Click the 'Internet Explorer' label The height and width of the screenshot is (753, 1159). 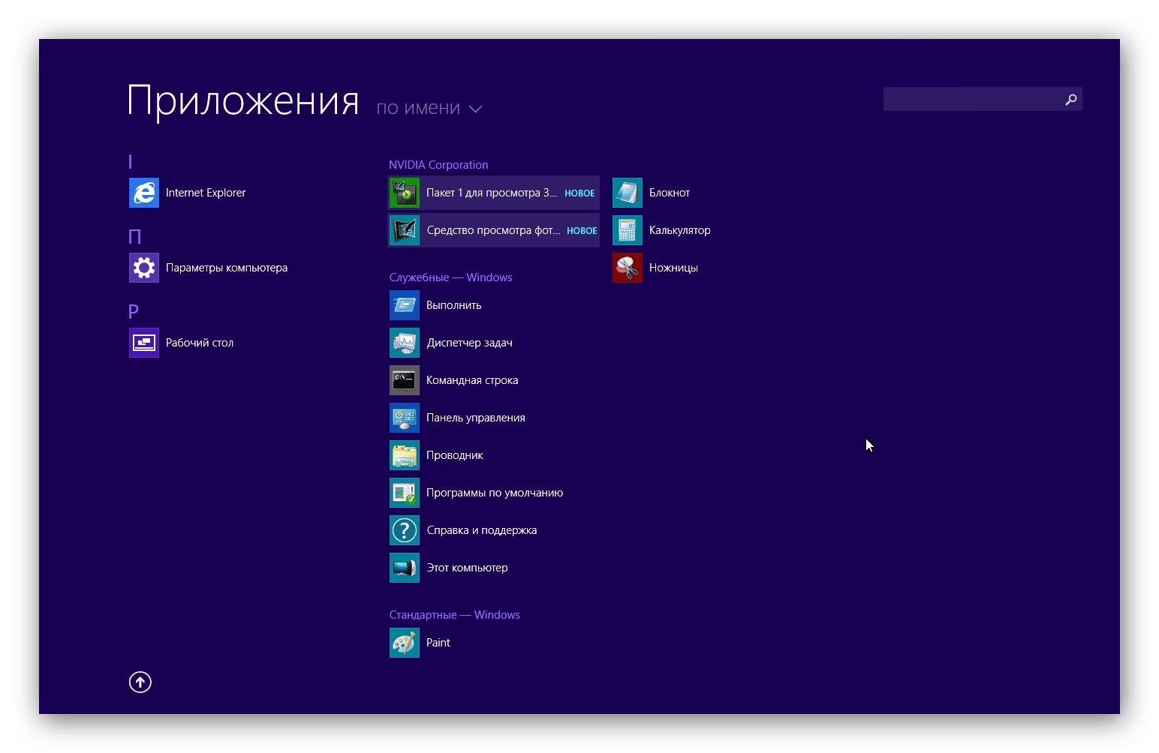(206, 193)
